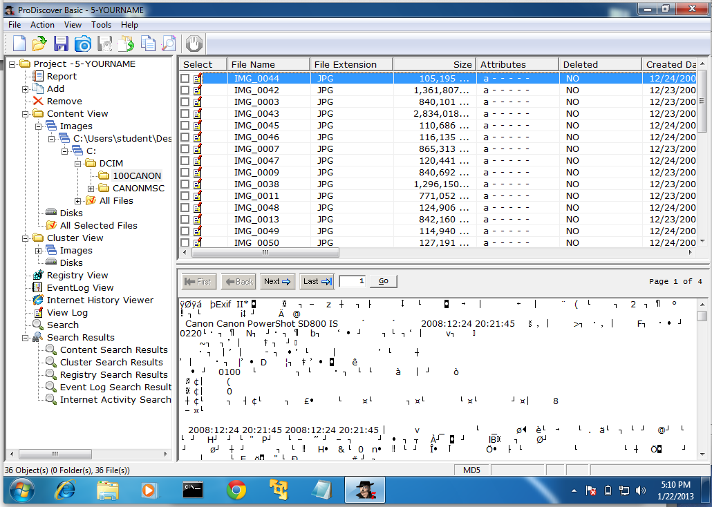712x507 pixels.
Task: Click the blue camera capture icon
Action: coord(83,44)
